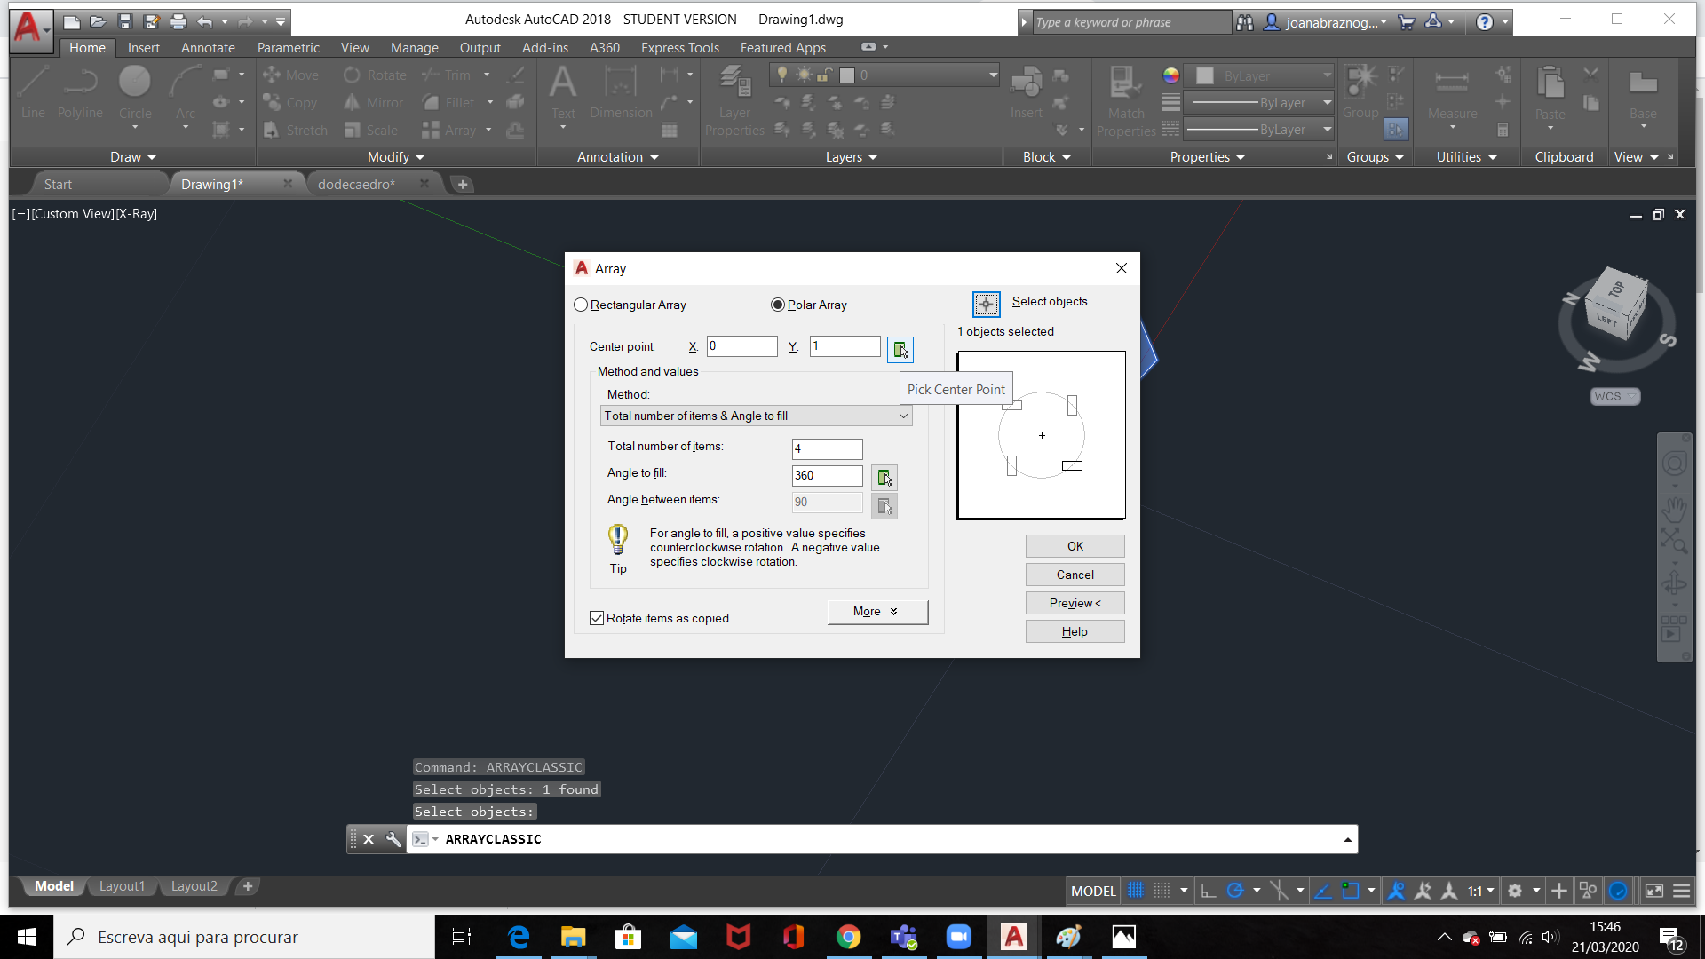Open Google Chrome from the taskbar

click(x=848, y=937)
